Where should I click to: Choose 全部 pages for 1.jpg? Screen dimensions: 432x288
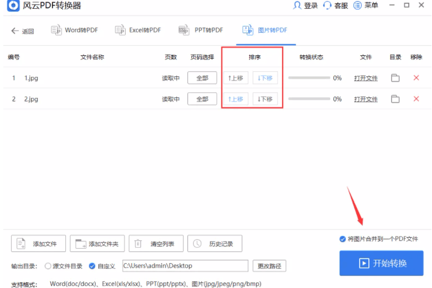[202, 78]
